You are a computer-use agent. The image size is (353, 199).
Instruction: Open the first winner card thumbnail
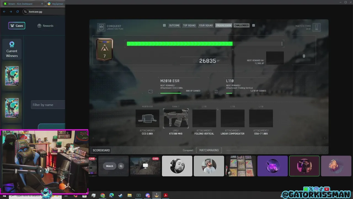coord(12,76)
